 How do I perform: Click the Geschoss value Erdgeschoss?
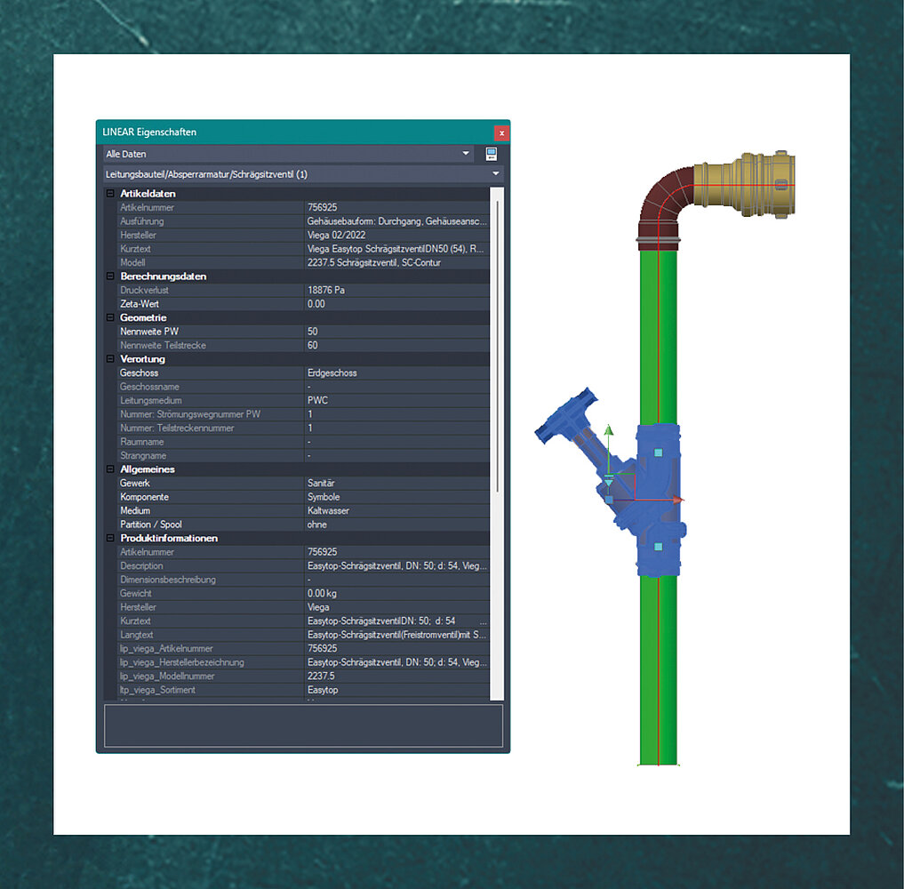pyautogui.click(x=396, y=373)
